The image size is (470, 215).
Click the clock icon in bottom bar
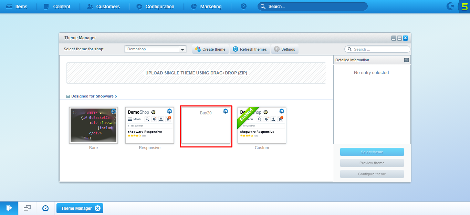45,208
